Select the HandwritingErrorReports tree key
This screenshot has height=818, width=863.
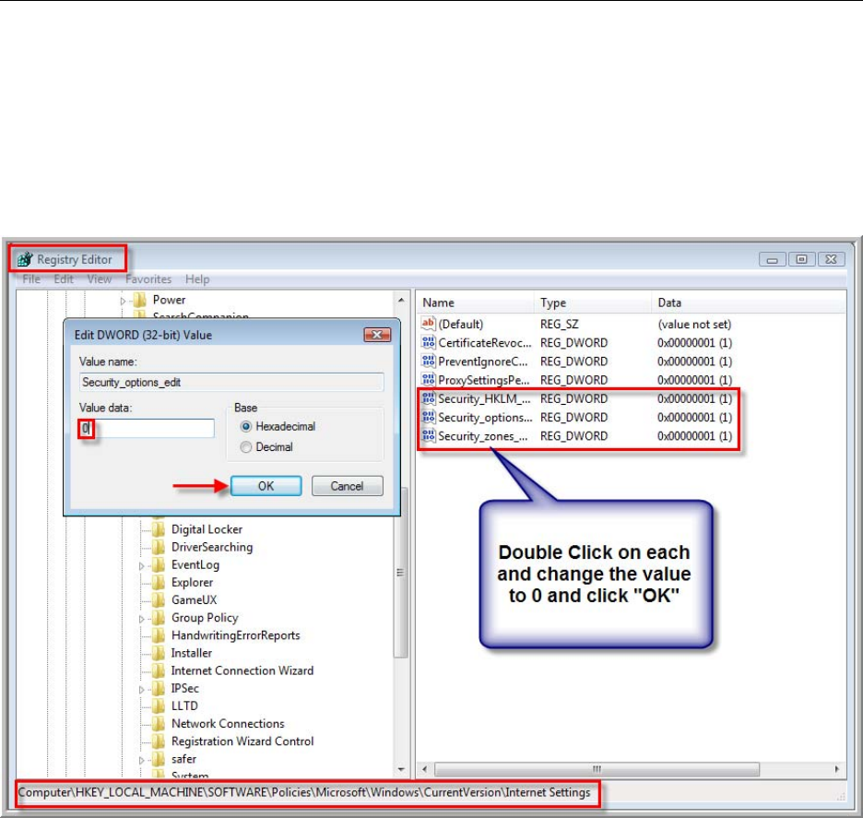tap(235, 635)
